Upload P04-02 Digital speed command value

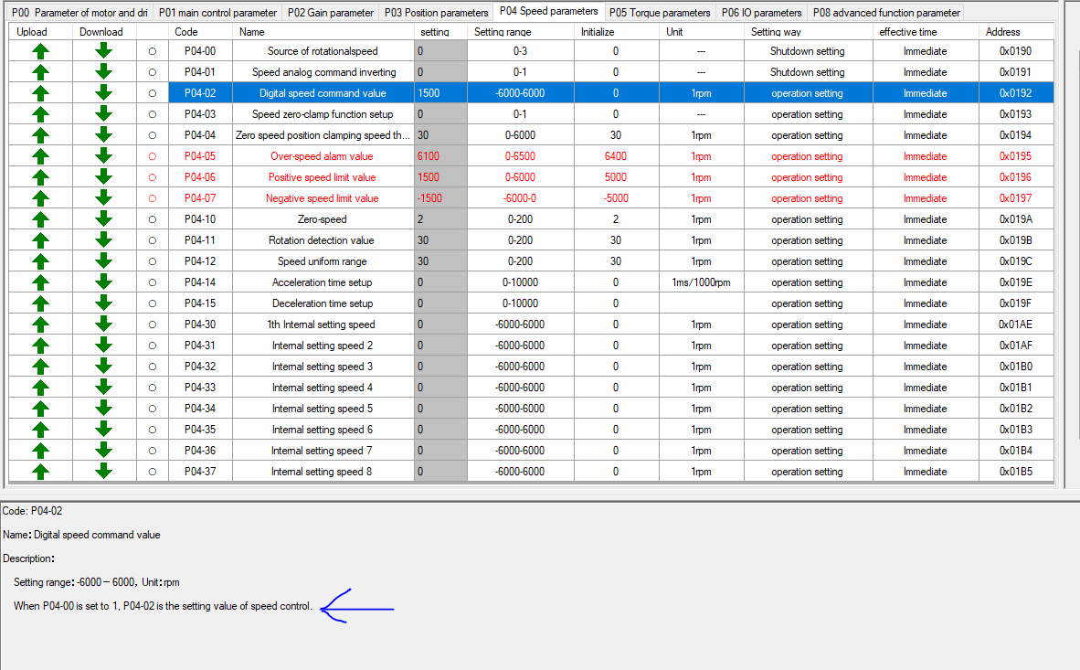(x=40, y=93)
